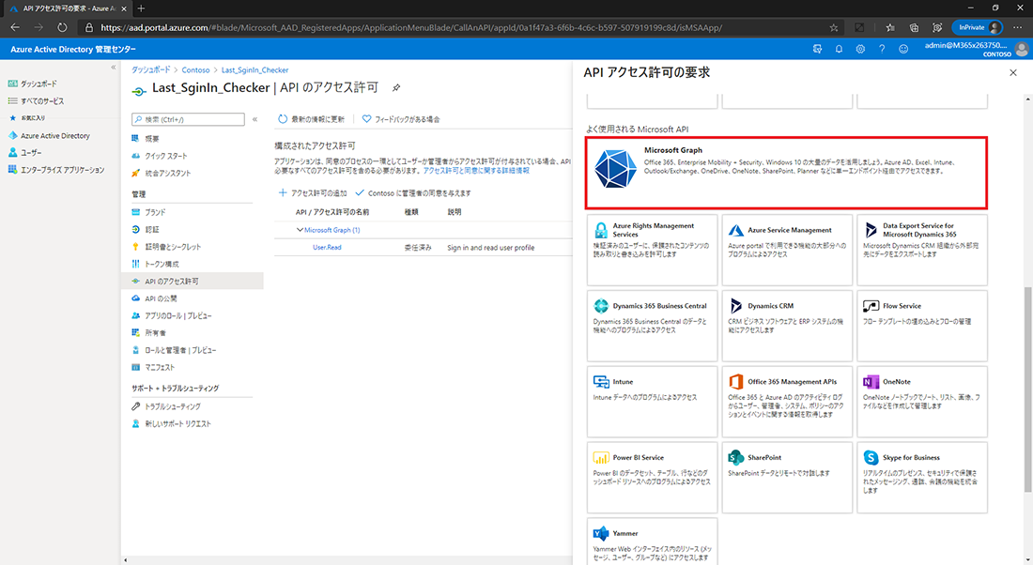
Task: Open the Microsoft Graph API card
Action: pos(786,174)
